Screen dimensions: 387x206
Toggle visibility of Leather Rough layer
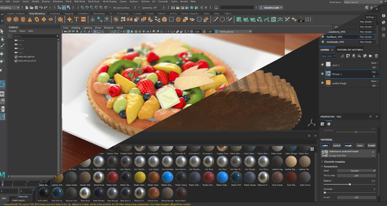pyautogui.click(x=322, y=83)
